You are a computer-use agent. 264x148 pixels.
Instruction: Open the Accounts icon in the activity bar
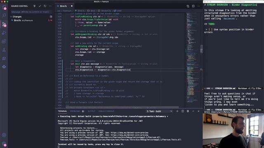pos(4,135)
